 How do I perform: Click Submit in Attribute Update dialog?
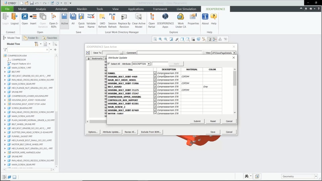(197, 121)
